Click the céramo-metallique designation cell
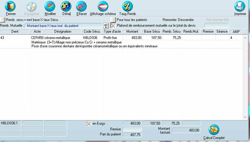 63,38
